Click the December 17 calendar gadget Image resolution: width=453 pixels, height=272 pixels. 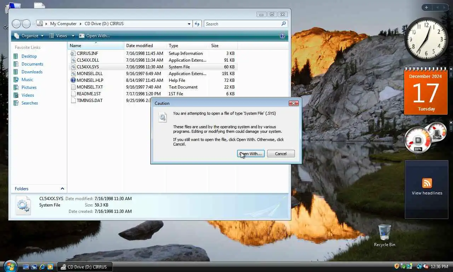(426, 91)
